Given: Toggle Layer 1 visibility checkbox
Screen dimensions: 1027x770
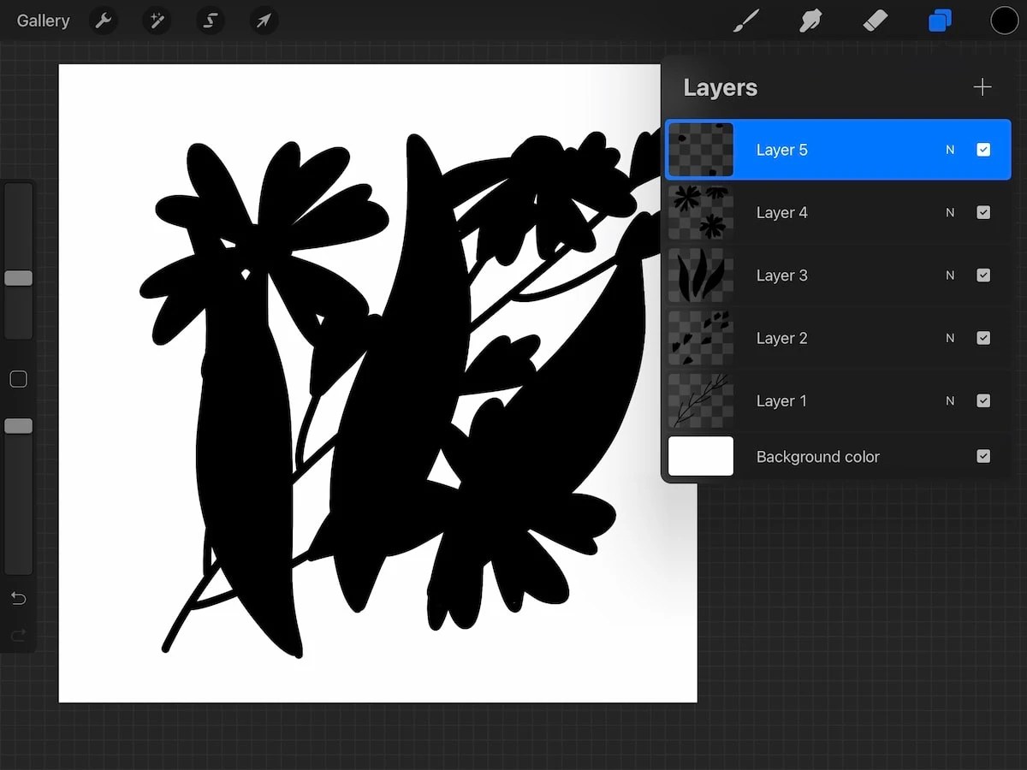Looking at the screenshot, I should 983,400.
